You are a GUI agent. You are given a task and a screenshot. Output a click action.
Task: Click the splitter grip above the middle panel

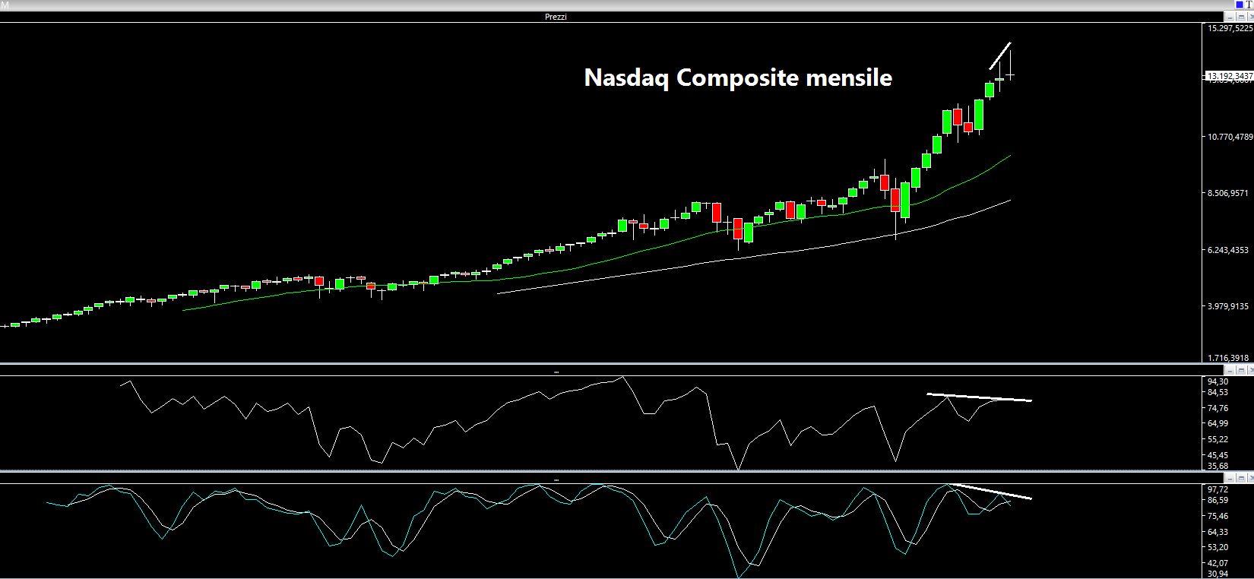tap(556, 372)
